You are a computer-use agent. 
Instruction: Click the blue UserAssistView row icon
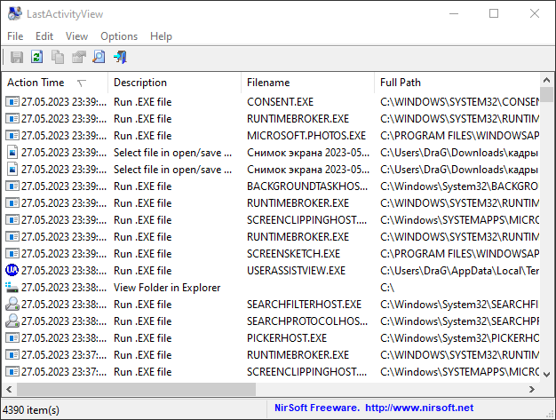[12, 271]
